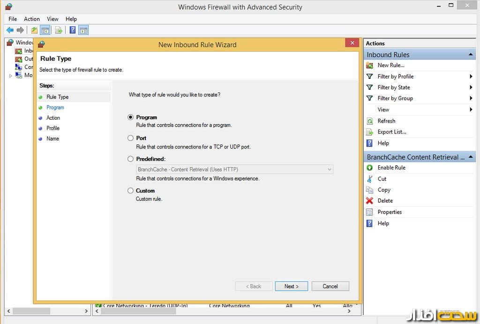Open Properties in the Actions pane
The width and height of the screenshot is (480, 324).
tap(389, 212)
